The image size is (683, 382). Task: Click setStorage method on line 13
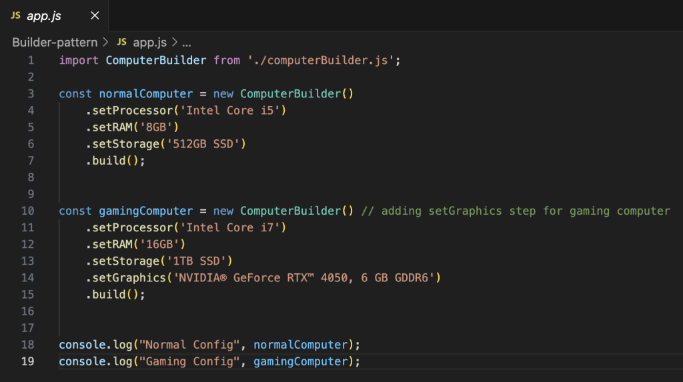pos(126,261)
